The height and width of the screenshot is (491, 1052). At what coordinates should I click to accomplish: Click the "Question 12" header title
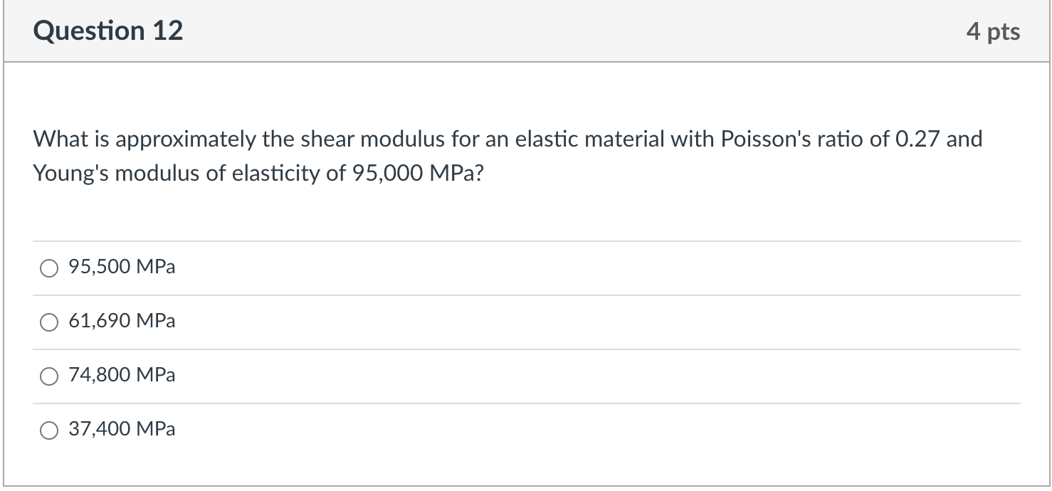tap(108, 31)
